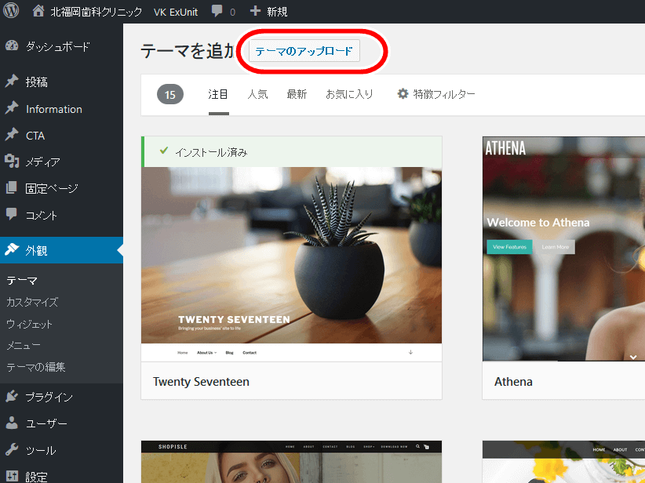The image size is (645, 483).
Task: Open the Athena theme screenshot
Action: pyautogui.click(x=564, y=249)
